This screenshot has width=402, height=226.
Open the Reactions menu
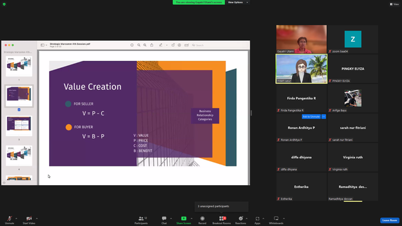[x=241, y=220]
